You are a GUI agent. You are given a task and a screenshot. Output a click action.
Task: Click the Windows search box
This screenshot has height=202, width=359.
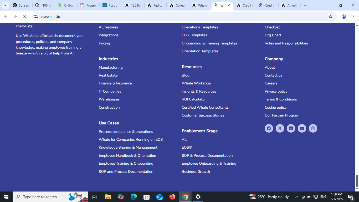50,197
